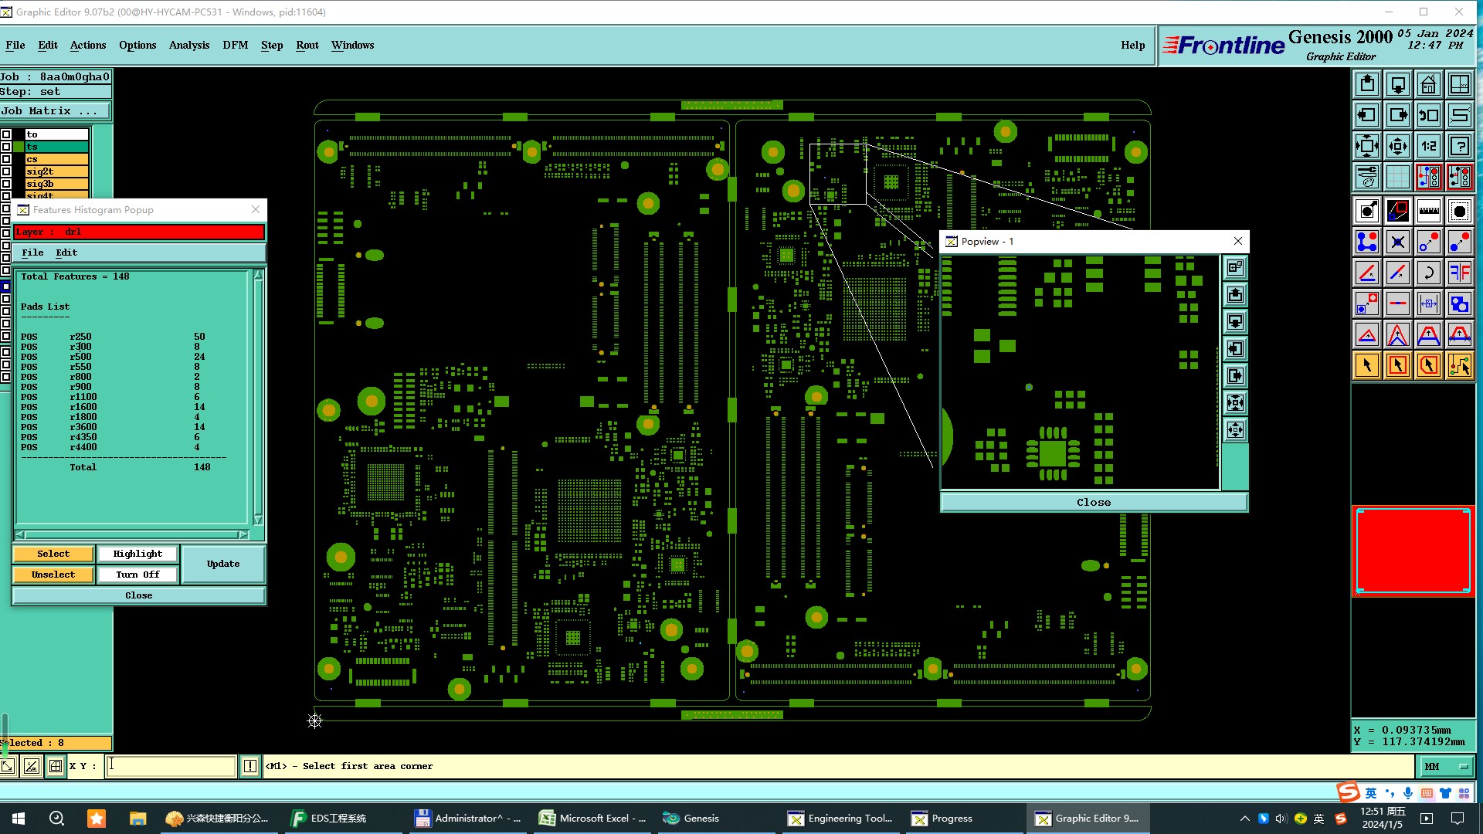This screenshot has height=834, width=1483.
Task: Open the Analysis menu
Action: coord(188,45)
